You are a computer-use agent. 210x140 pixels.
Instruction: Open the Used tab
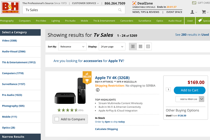(x=190, y=21)
